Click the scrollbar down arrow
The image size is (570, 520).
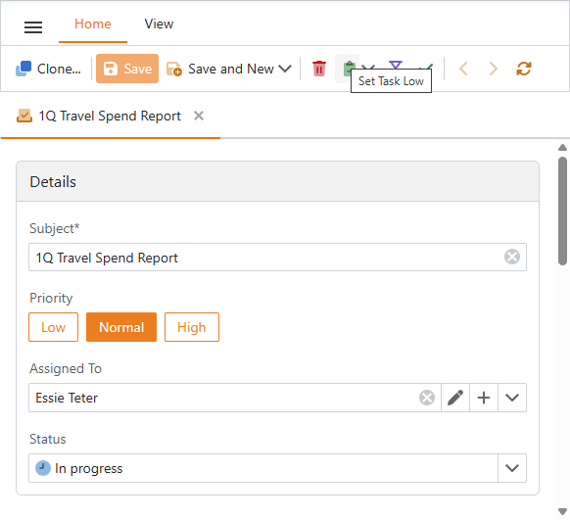[x=562, y=511]
